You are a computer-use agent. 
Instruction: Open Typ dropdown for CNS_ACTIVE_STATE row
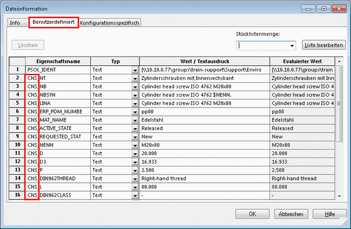coord(135,129)
